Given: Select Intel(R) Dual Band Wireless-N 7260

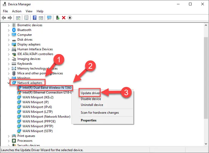Looking at the screenshot, I should (x=47, y=88).
